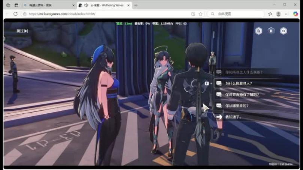
Task: Reload the page with the refresh icon
Action: coord(15,14)
